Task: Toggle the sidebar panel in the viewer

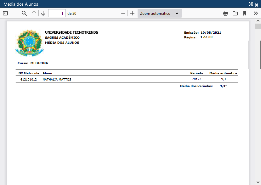Action: [5, 13]
